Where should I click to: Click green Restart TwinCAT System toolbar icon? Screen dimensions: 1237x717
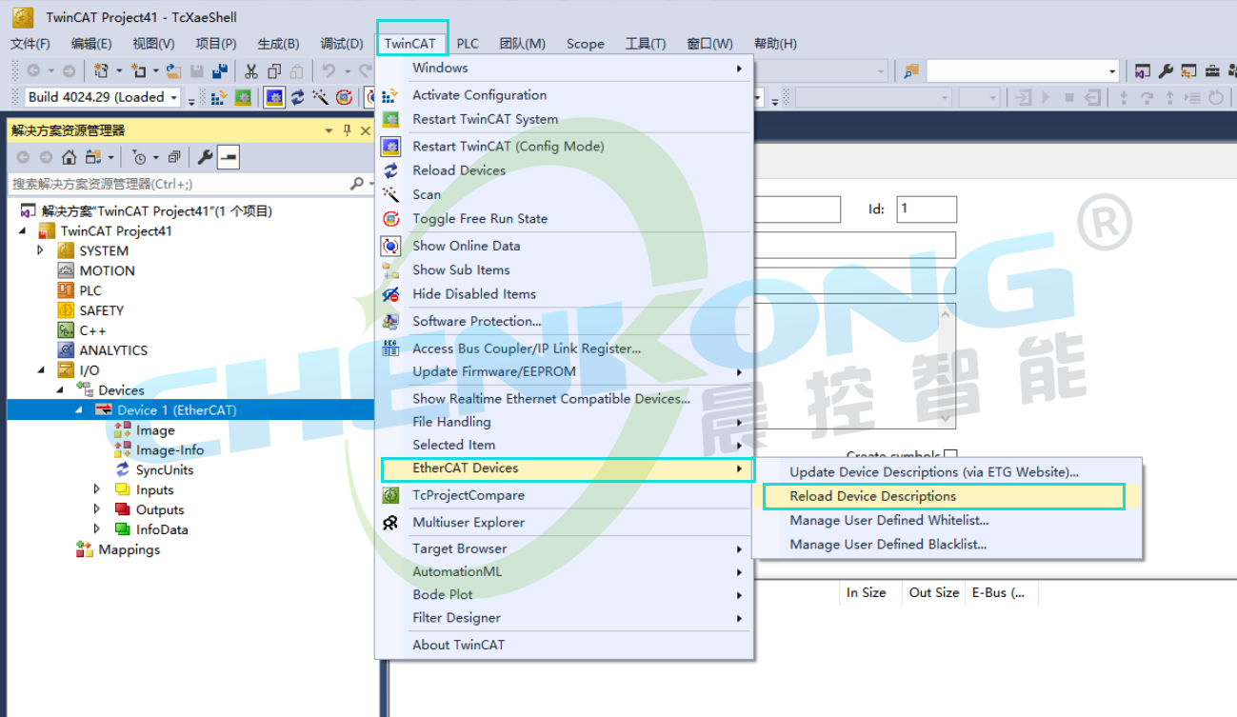(x=244, y=97)
